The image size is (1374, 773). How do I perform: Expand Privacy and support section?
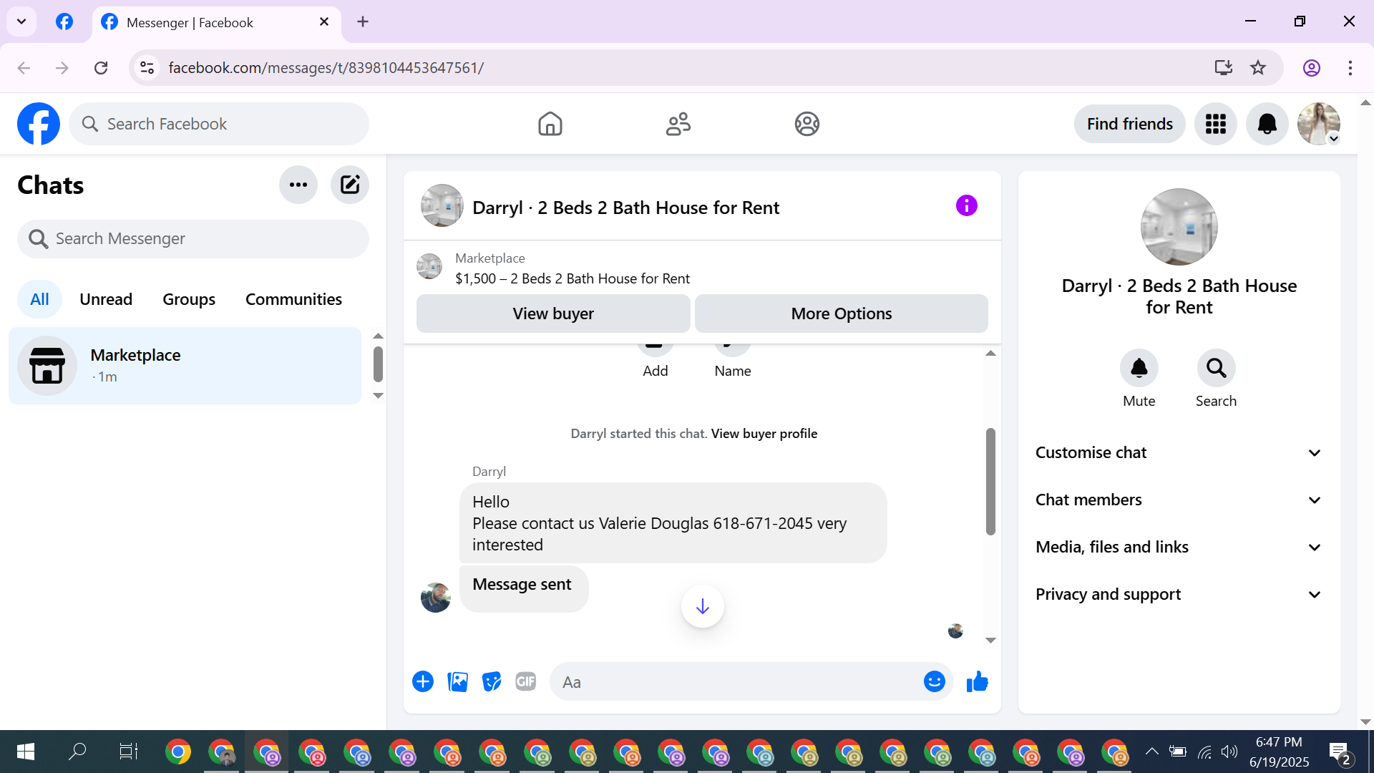tap(1179, 594)
